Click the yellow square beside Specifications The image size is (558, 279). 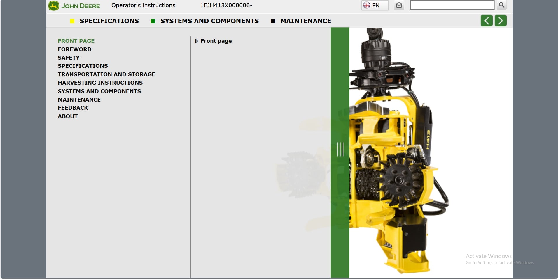coord(72,21)
